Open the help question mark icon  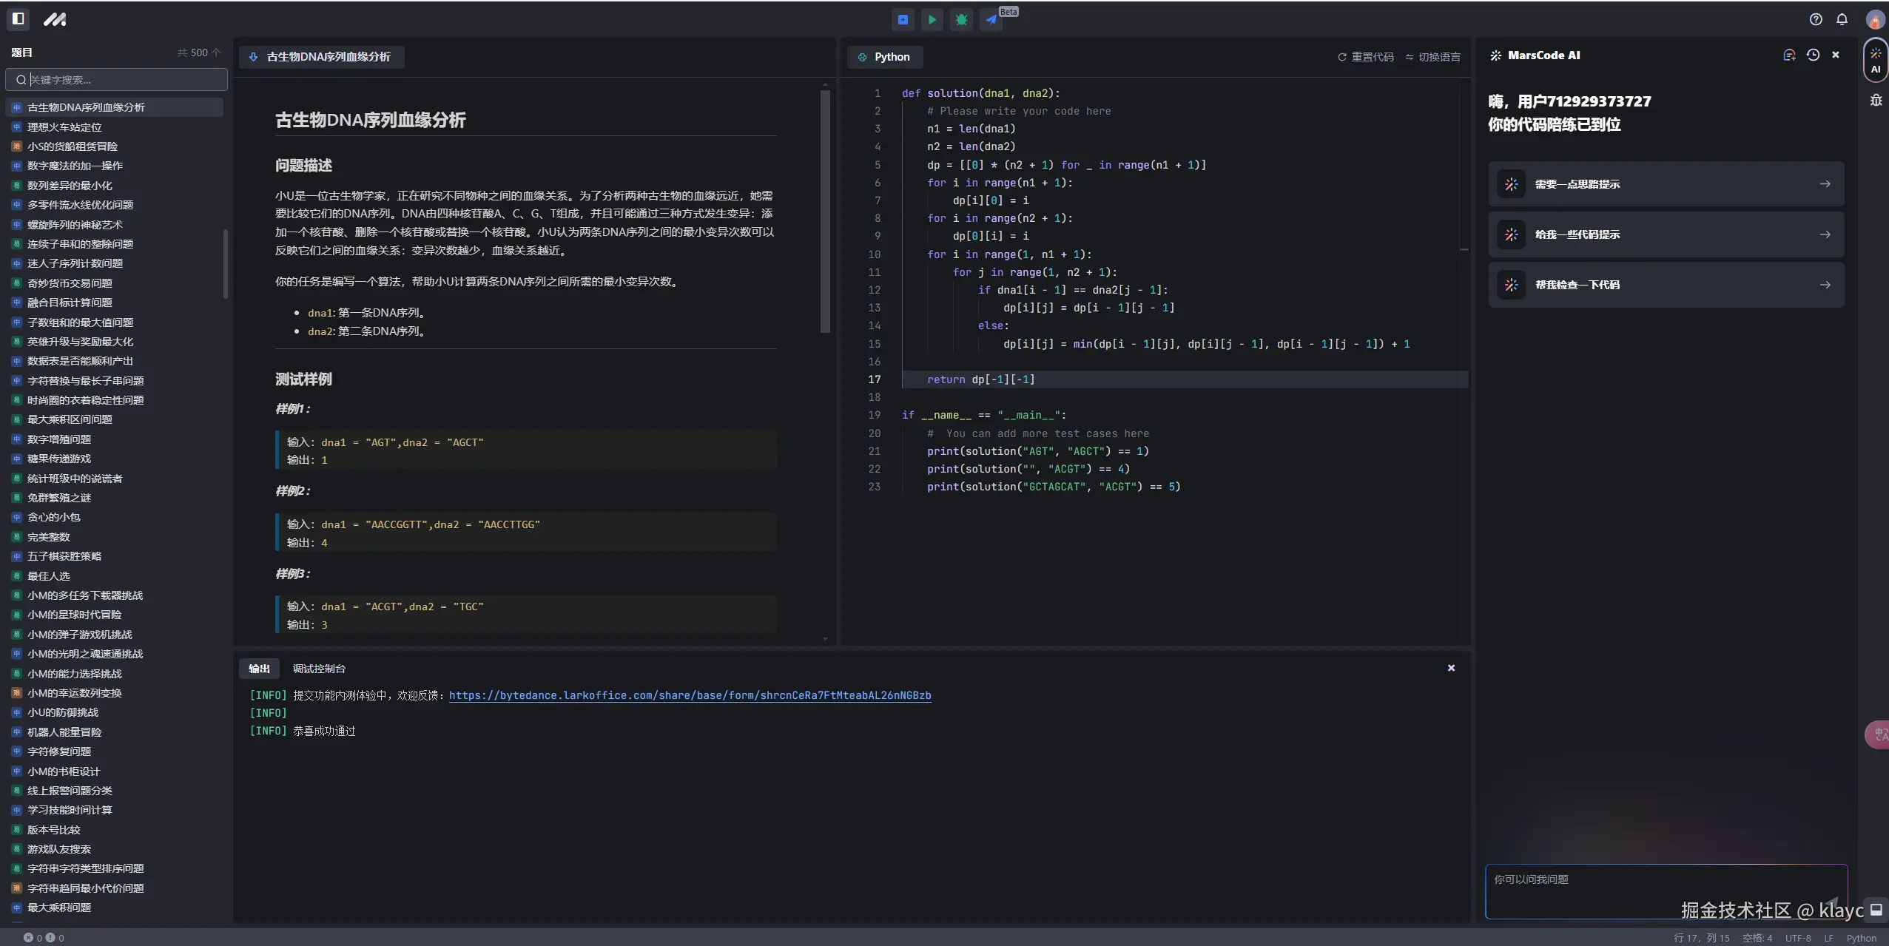1816,20
